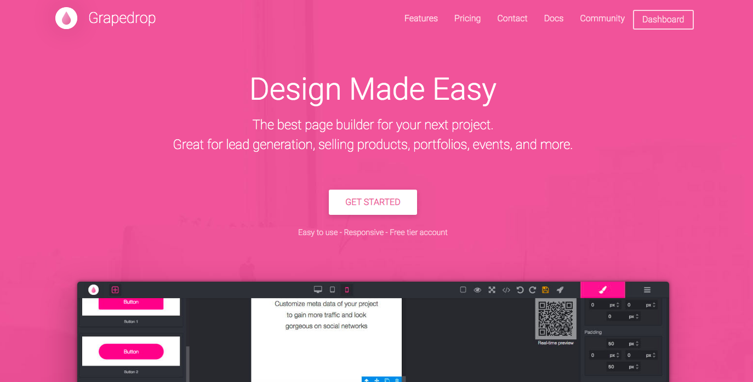The height and width of the screenshot is (382, 753).
Task: Select parent with the blue up-arrow icon
Action: point(367,380)
